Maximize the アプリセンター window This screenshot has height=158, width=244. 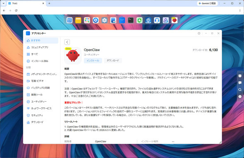point(212,33)
